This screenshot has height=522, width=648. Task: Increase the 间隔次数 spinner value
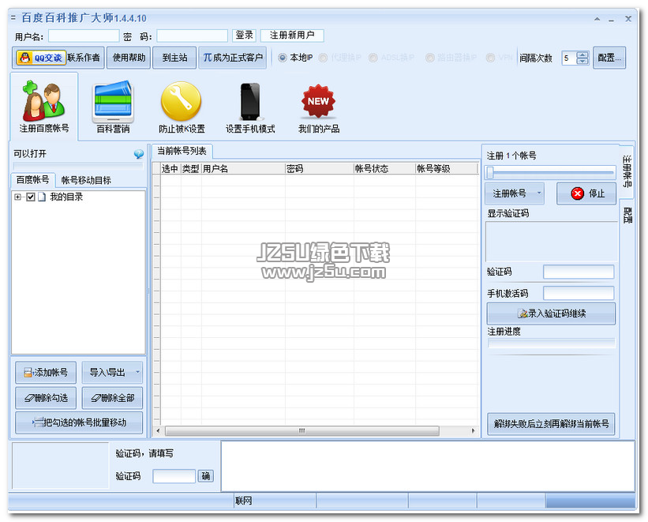coord(582,54)
